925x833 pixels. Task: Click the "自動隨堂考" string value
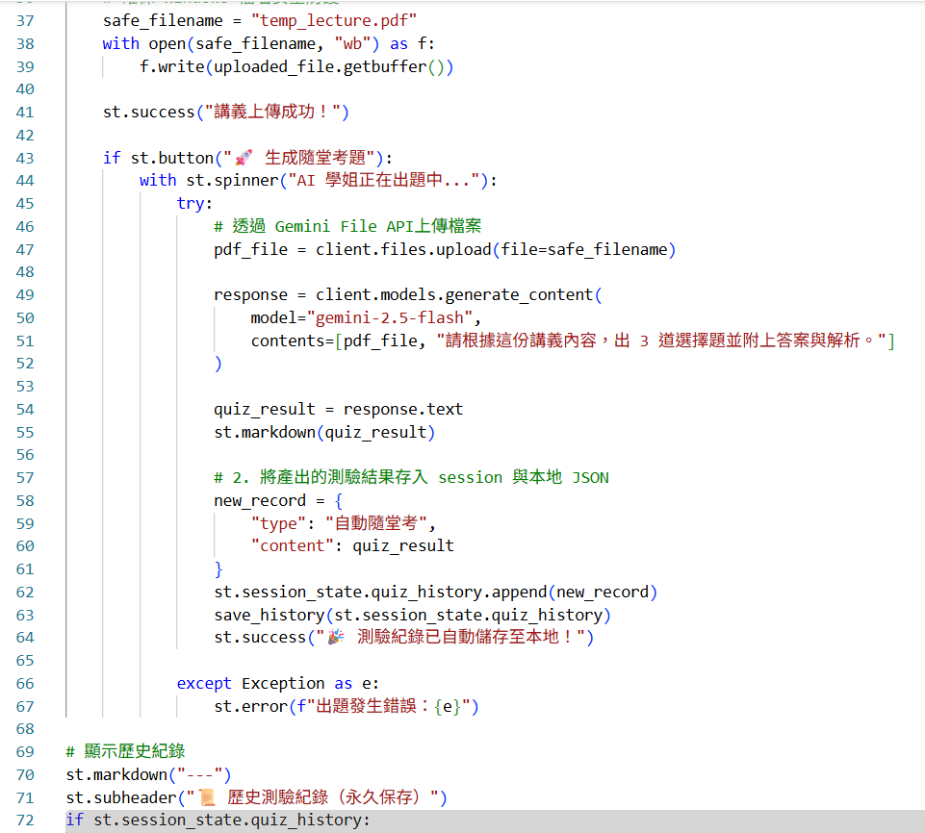pyautogui.click(x=375, y=523)
